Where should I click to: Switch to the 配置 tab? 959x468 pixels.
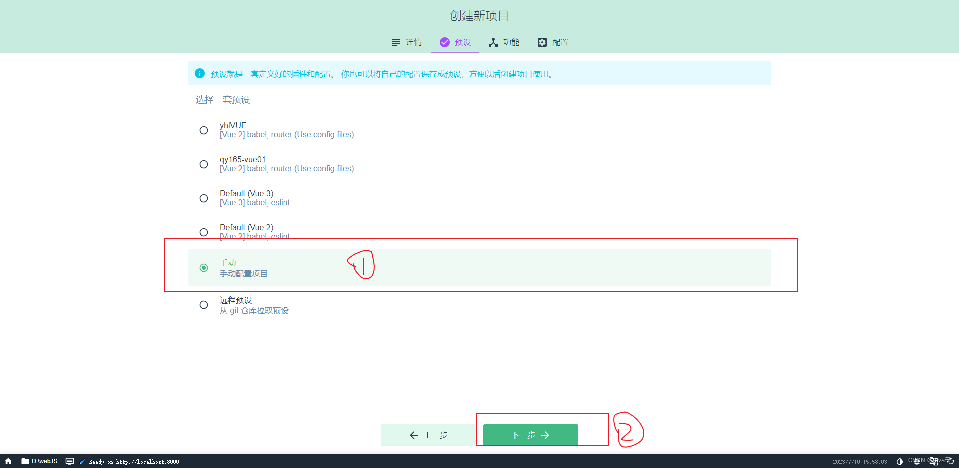[559, 42]
